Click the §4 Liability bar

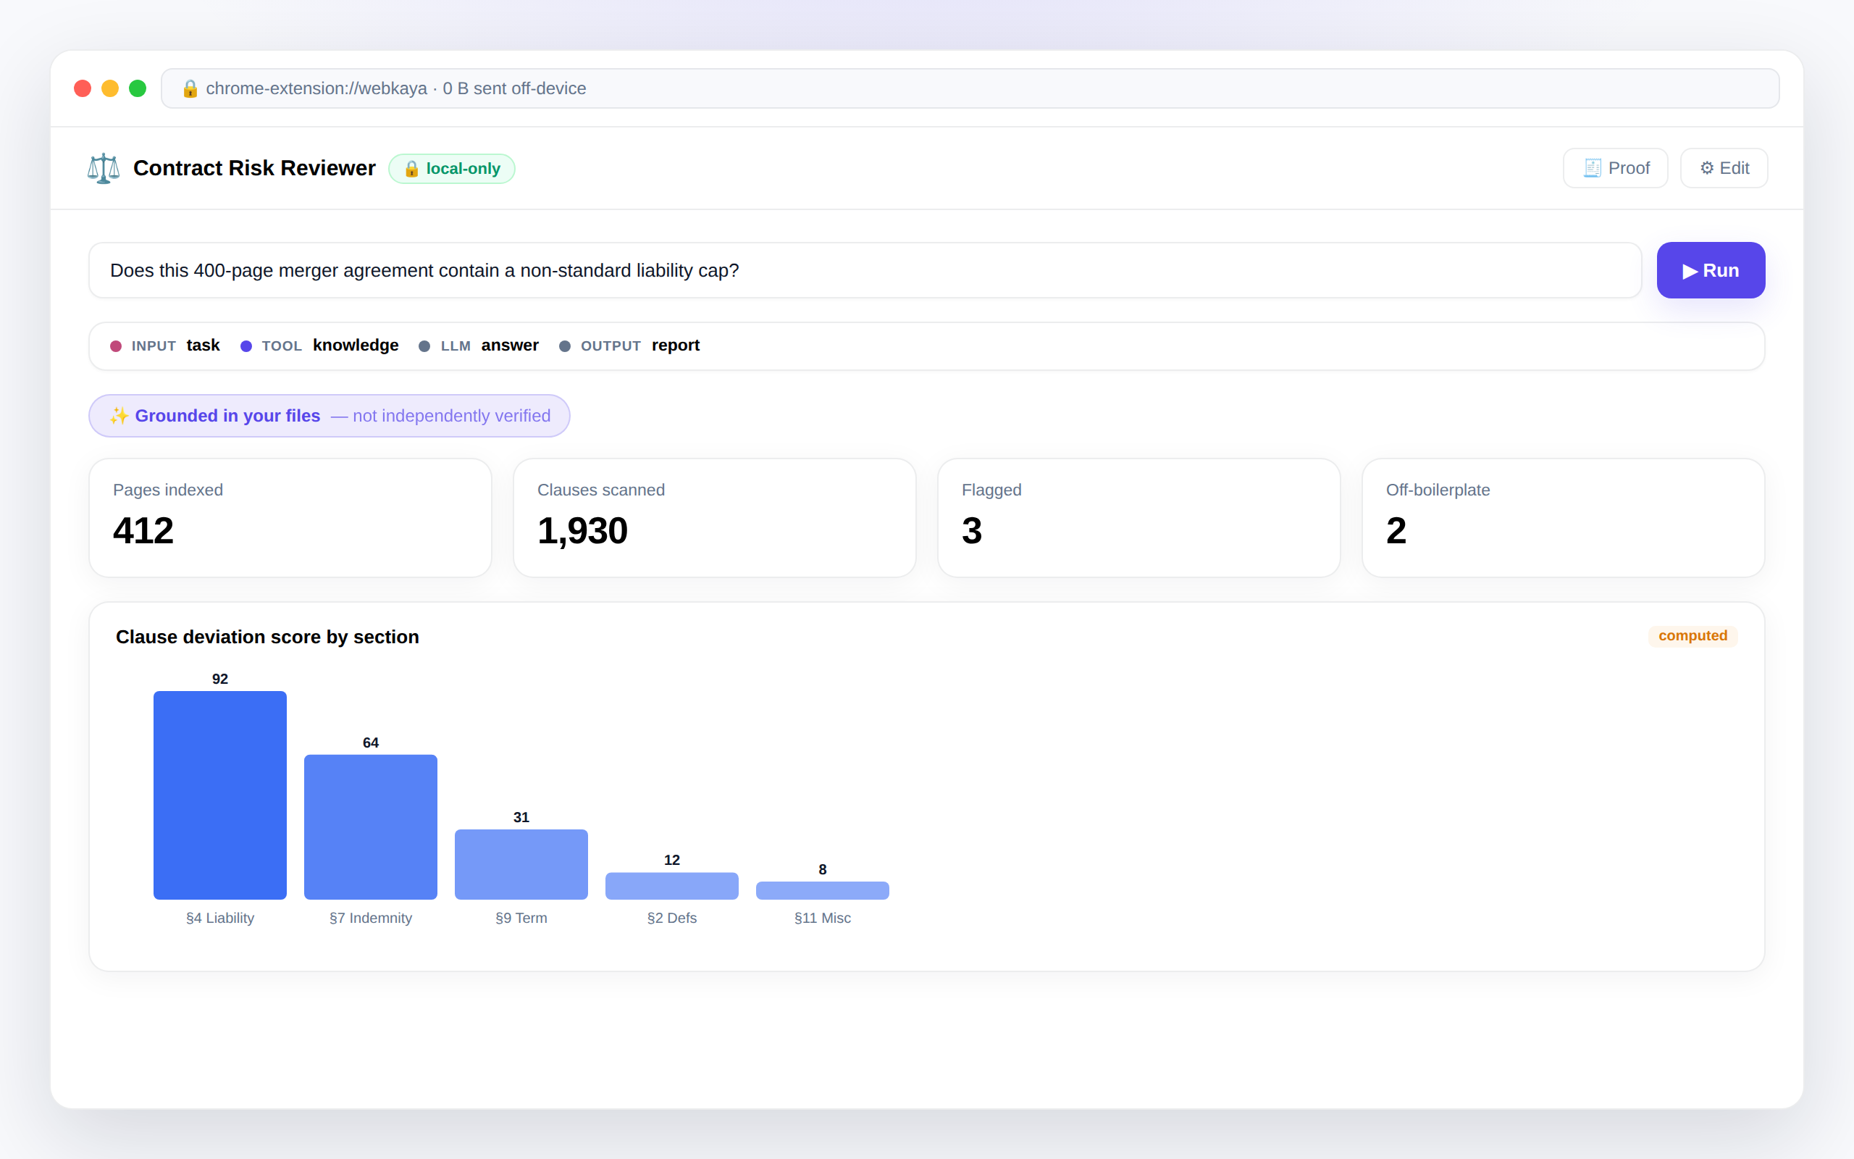220,795
